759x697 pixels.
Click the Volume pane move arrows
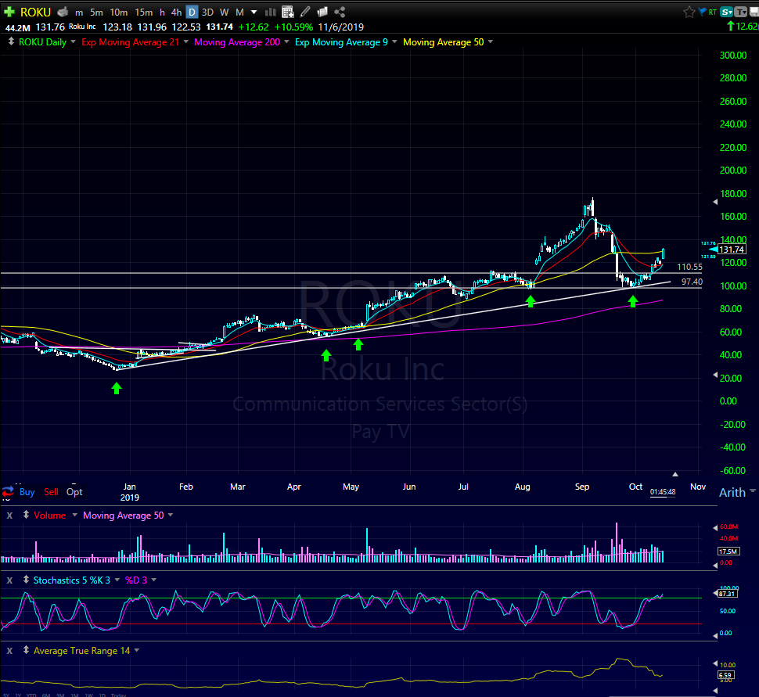(x=26, y=515)
